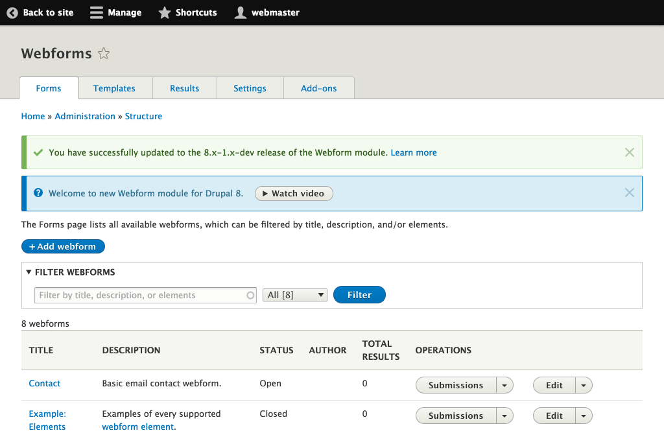Open the Settings tab
The image size is (664, 435).
(250, 88)
